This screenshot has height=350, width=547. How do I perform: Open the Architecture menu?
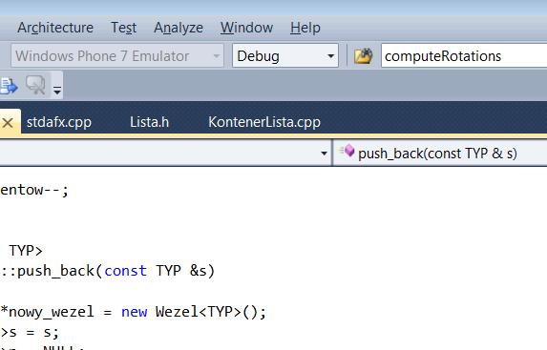(55, 28)
